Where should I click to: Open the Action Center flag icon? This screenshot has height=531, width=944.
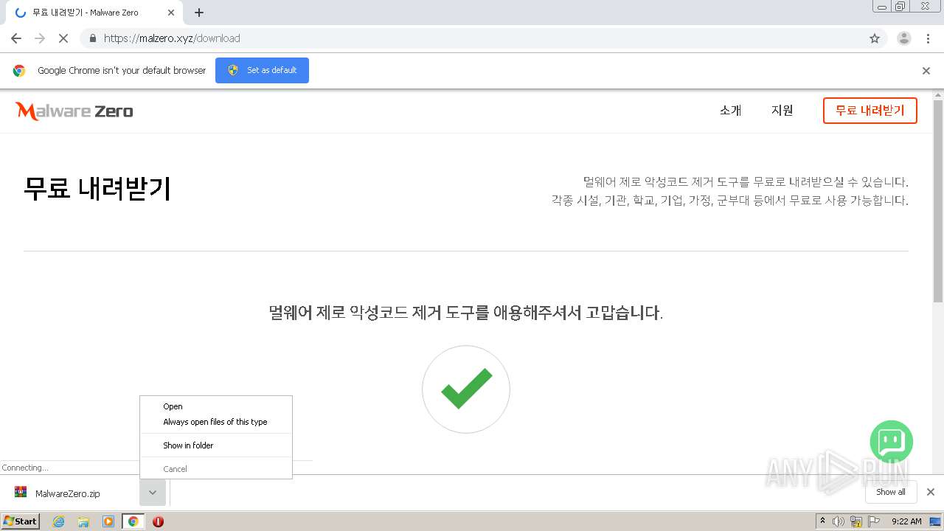coord(874,521)
